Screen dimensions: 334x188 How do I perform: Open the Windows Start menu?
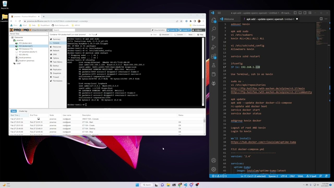click(x=137, y=185)
